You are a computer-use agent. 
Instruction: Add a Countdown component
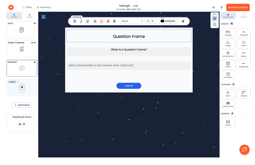(x=228, y=75)
